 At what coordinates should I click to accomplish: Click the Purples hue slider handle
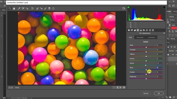tap(146, 74)
